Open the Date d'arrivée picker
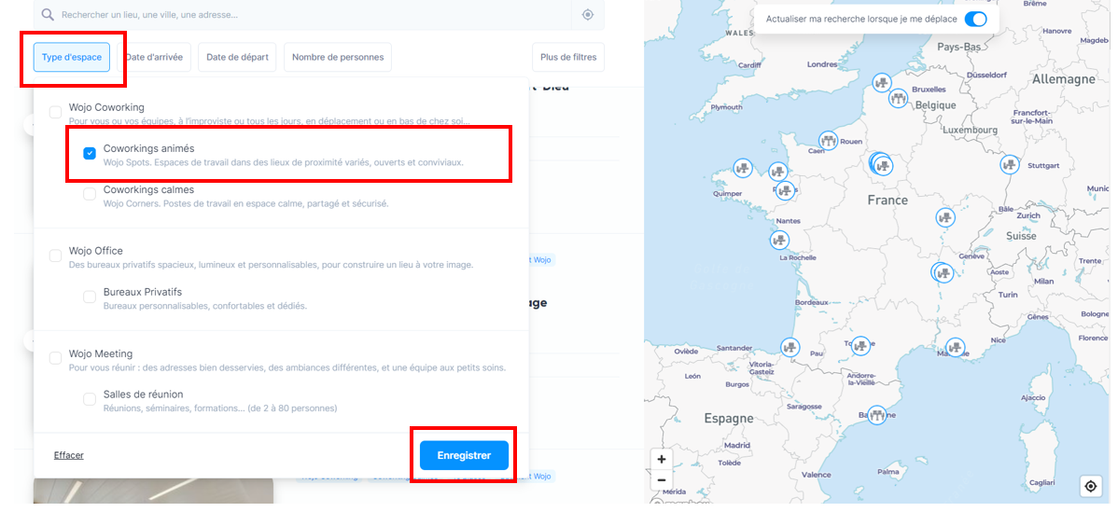The width and height of the screenshot is (1118, 512). pos(154,57)
